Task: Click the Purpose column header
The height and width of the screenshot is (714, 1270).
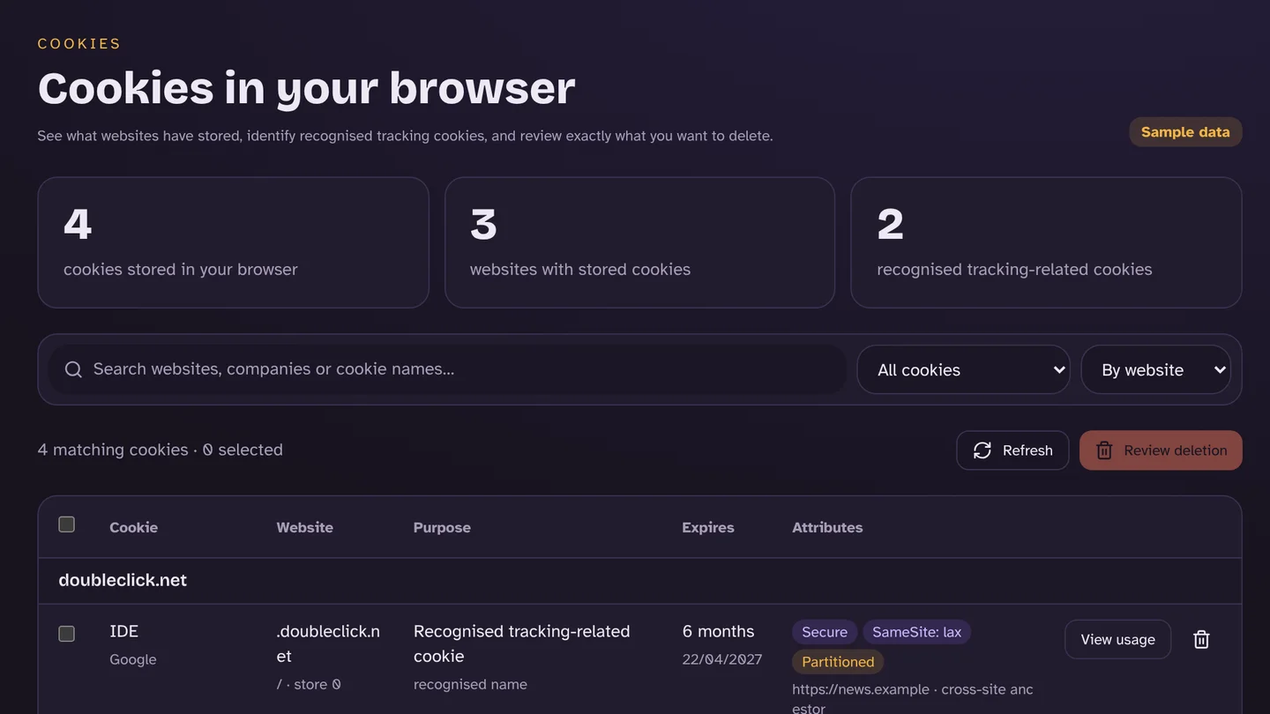Action: (442, 527)
